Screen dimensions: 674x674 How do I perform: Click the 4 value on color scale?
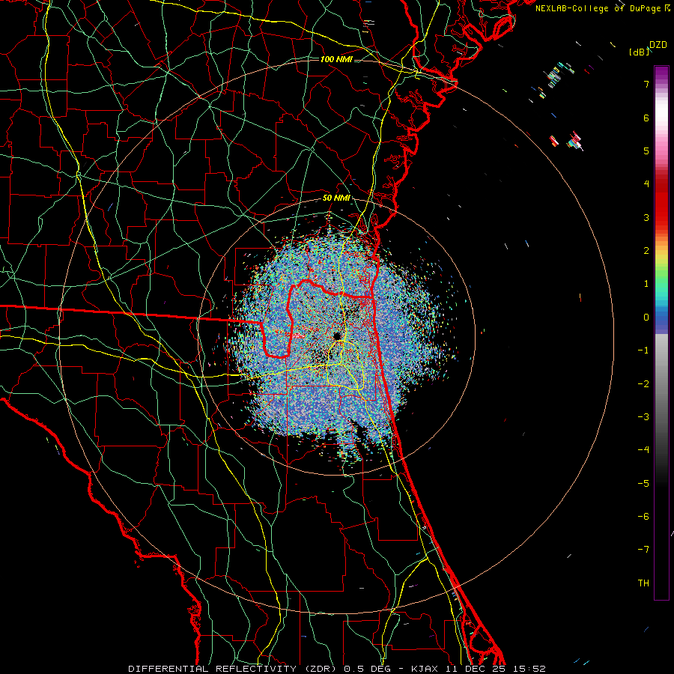tap(646, 184)
